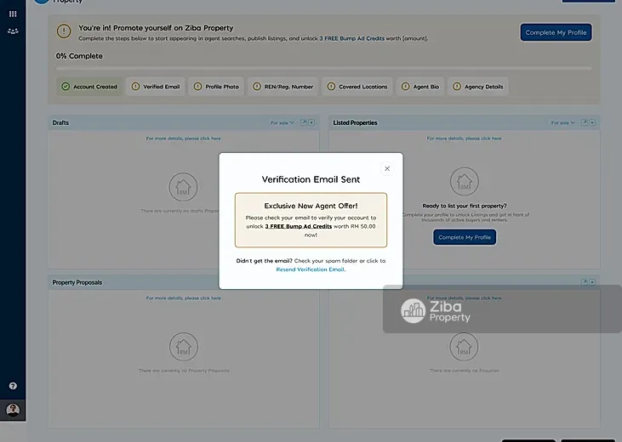Close the Enquiries panel

click(592, 282)
